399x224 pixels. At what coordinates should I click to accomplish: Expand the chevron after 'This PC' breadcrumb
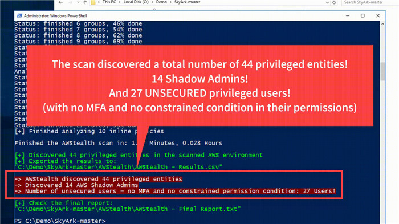pos(120,2)
